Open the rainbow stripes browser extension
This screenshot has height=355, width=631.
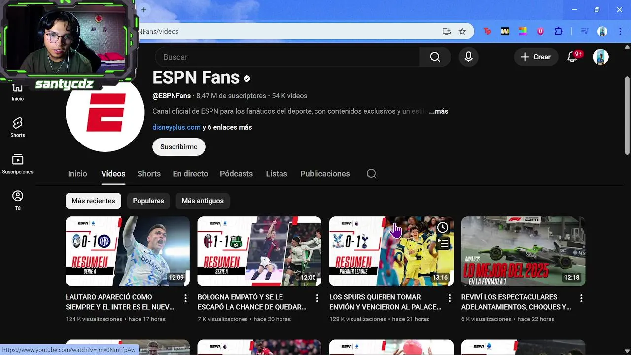[x=523, y=31]
